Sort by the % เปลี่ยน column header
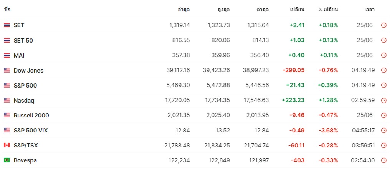Image resolution: width=392 pixels, height=172 pixels. 328,9
